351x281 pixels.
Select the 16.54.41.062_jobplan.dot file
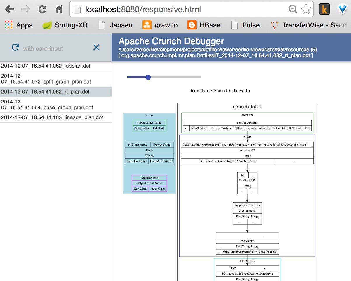[x=56, y=66]
